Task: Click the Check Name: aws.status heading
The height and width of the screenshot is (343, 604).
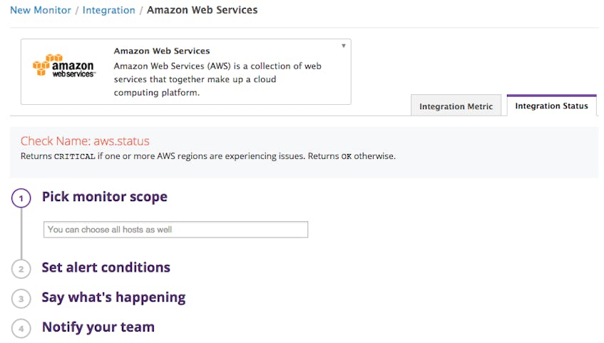Action: click(85, 141)
